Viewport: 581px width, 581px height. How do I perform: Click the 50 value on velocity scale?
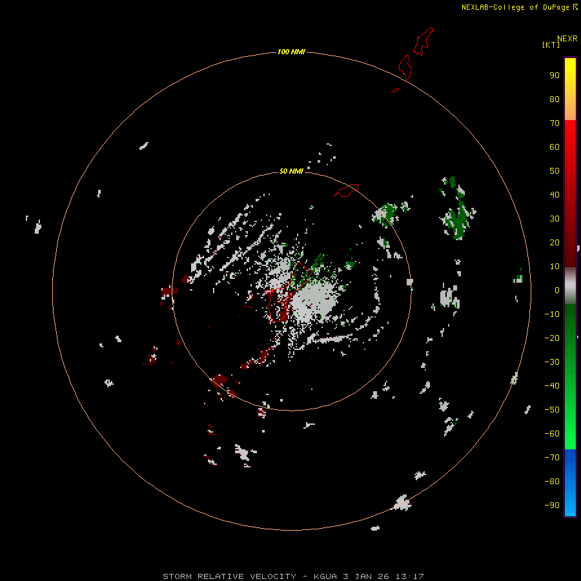[x=555, y=171]
